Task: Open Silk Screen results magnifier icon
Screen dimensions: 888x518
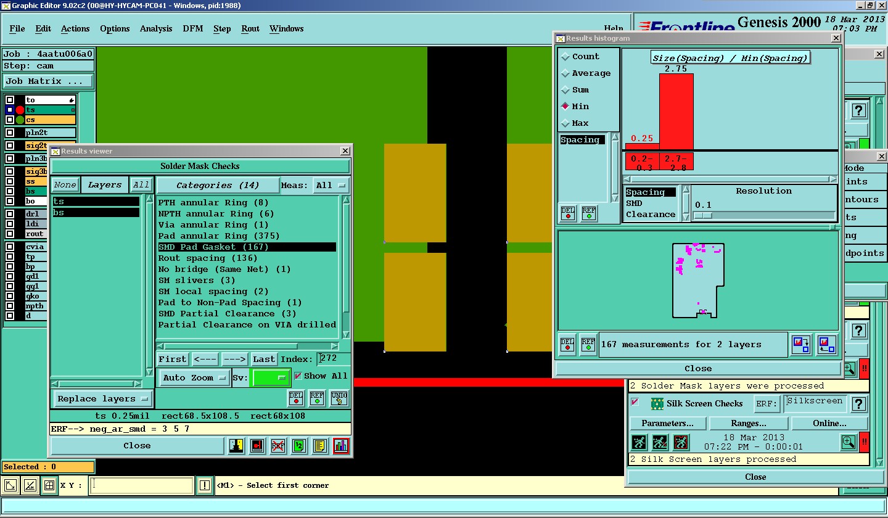Action: (x=849, y=442)
